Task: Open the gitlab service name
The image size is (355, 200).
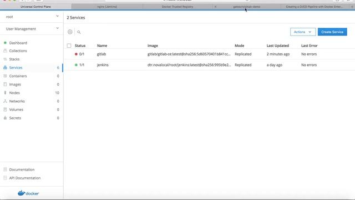Action: [102, 54]
